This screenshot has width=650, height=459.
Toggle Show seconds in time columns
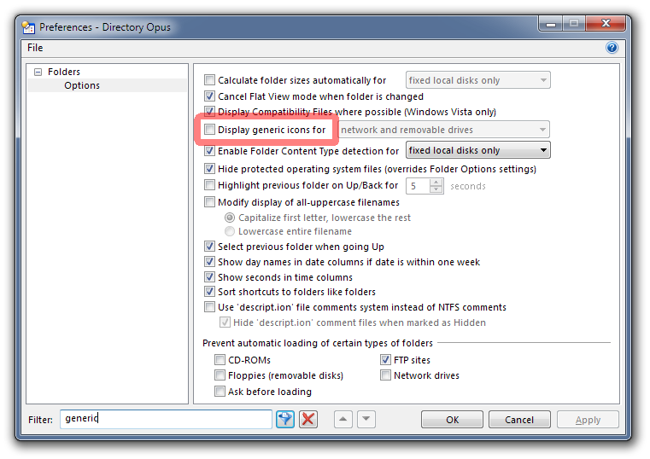[x=210, y=277]
